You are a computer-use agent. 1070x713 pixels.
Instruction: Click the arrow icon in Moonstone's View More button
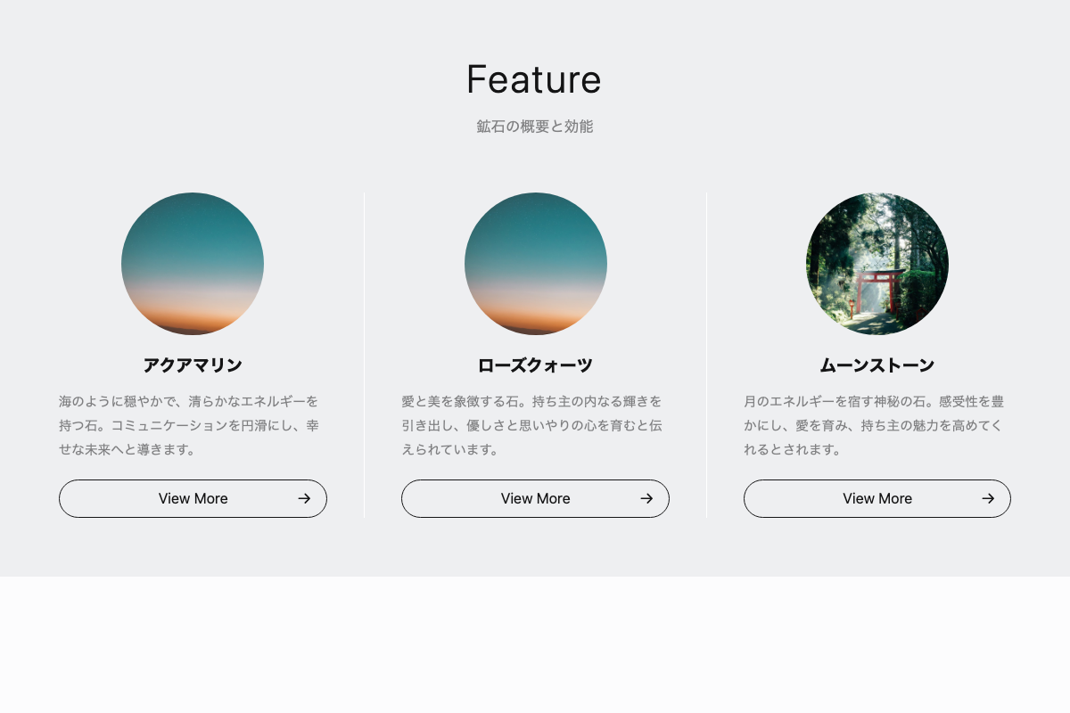[988, 498]
